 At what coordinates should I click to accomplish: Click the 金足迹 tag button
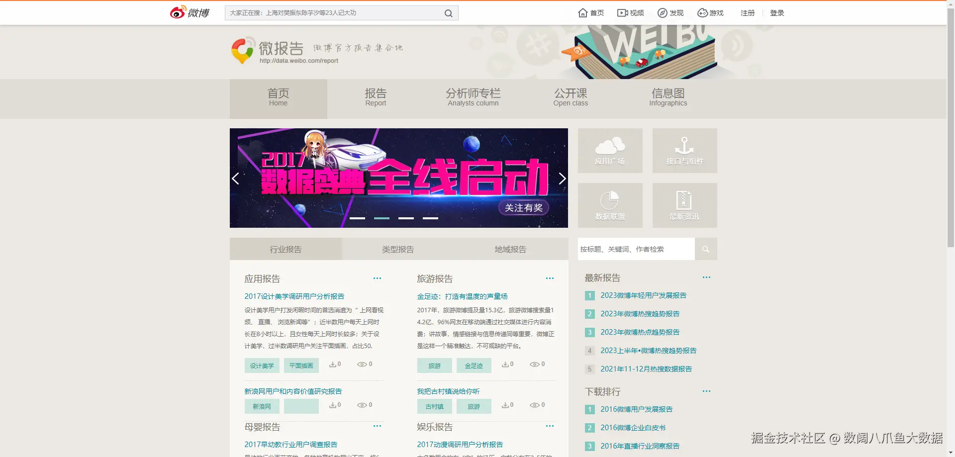[x=474, y=366]
